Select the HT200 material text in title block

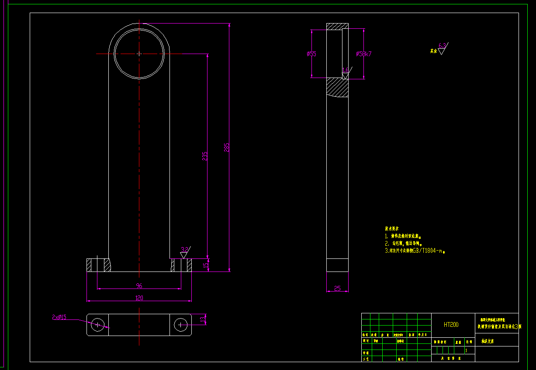click(x=451, y=325)
